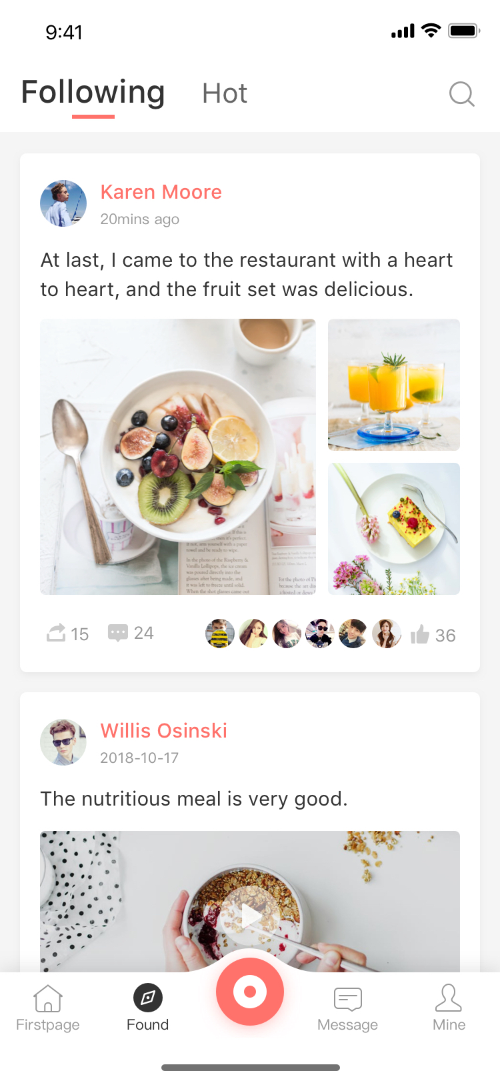Tap the first liker avatar in the row
500x1083 pixels.
point(220,634)
